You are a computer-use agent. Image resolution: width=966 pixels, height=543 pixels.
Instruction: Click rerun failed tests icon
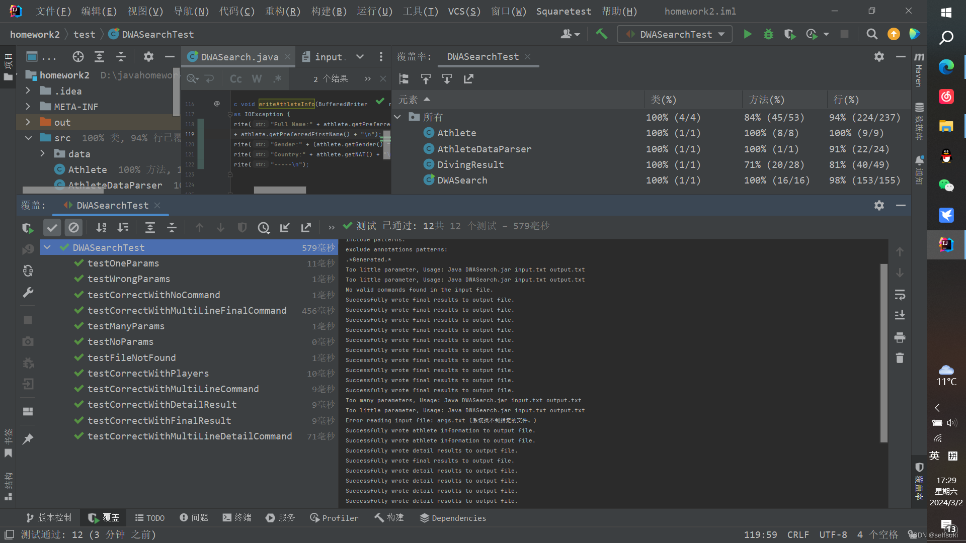pos(28,250)
